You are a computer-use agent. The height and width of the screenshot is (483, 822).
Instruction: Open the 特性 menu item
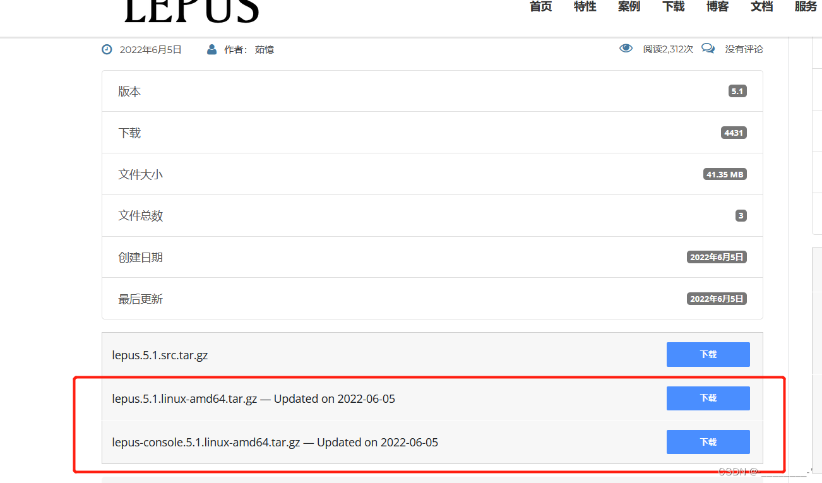coord(585,6)
